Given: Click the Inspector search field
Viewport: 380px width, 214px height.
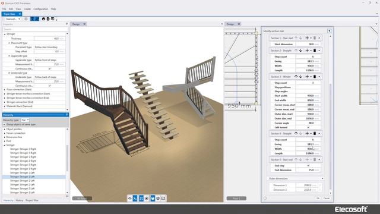Looking at the screenshot, I should point(36,29).
